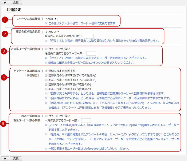Click the red number 2 marker

click(4, 34)
